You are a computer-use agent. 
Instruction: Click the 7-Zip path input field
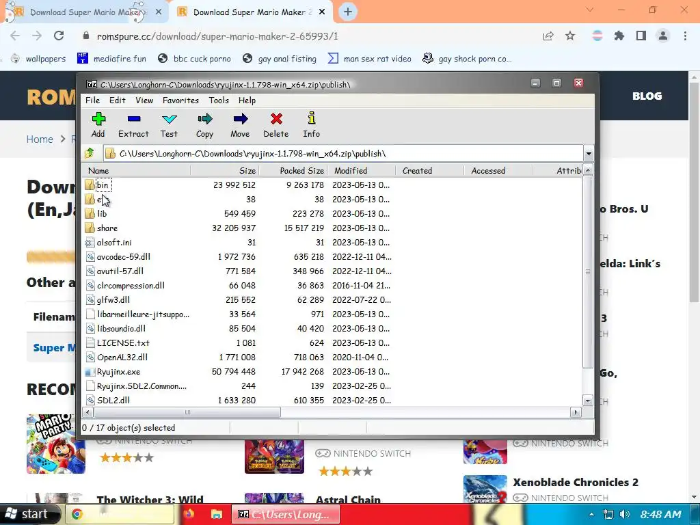point(344,154)
